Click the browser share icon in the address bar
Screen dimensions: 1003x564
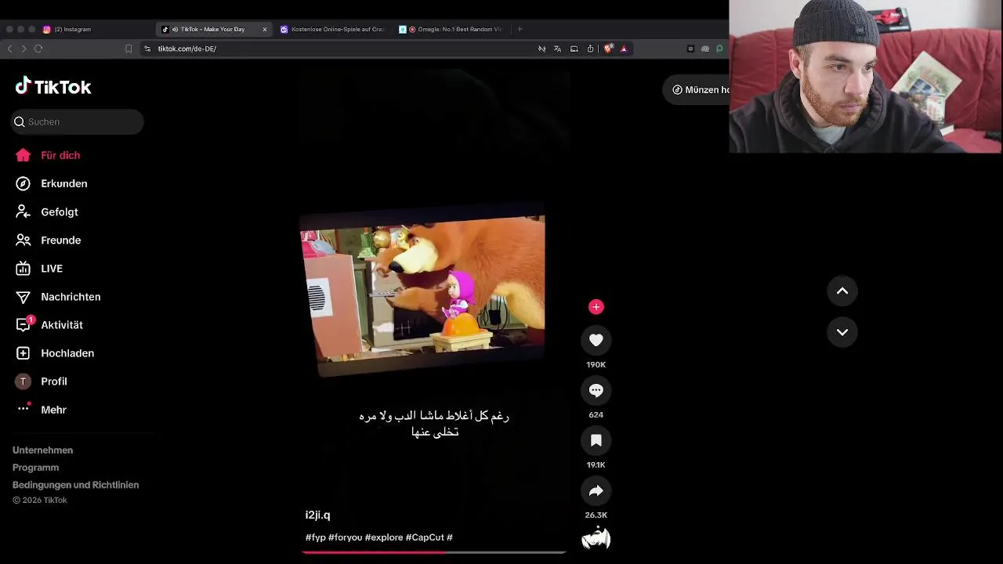point(590,49)
